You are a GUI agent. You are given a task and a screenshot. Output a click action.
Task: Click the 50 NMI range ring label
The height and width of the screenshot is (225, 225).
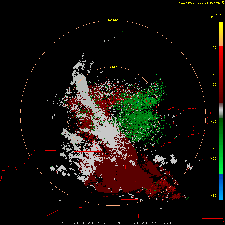pyautogui.click(x=113, y=67)
